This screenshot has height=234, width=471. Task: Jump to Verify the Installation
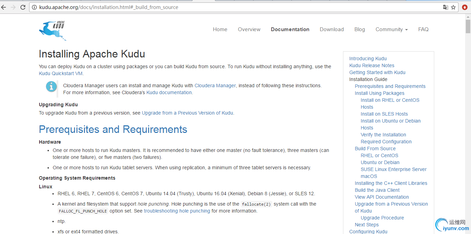[383, 135]
